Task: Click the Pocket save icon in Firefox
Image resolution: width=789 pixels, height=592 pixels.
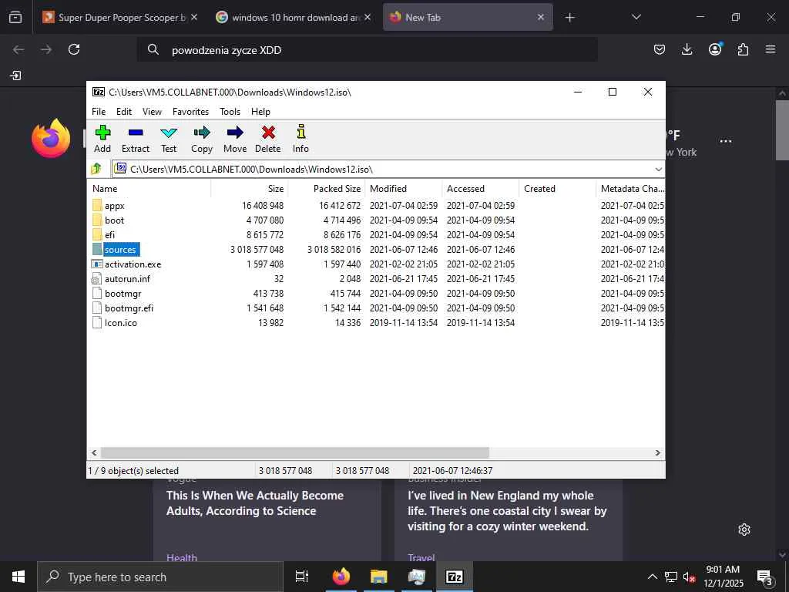Action: click(x=660, y=49)
